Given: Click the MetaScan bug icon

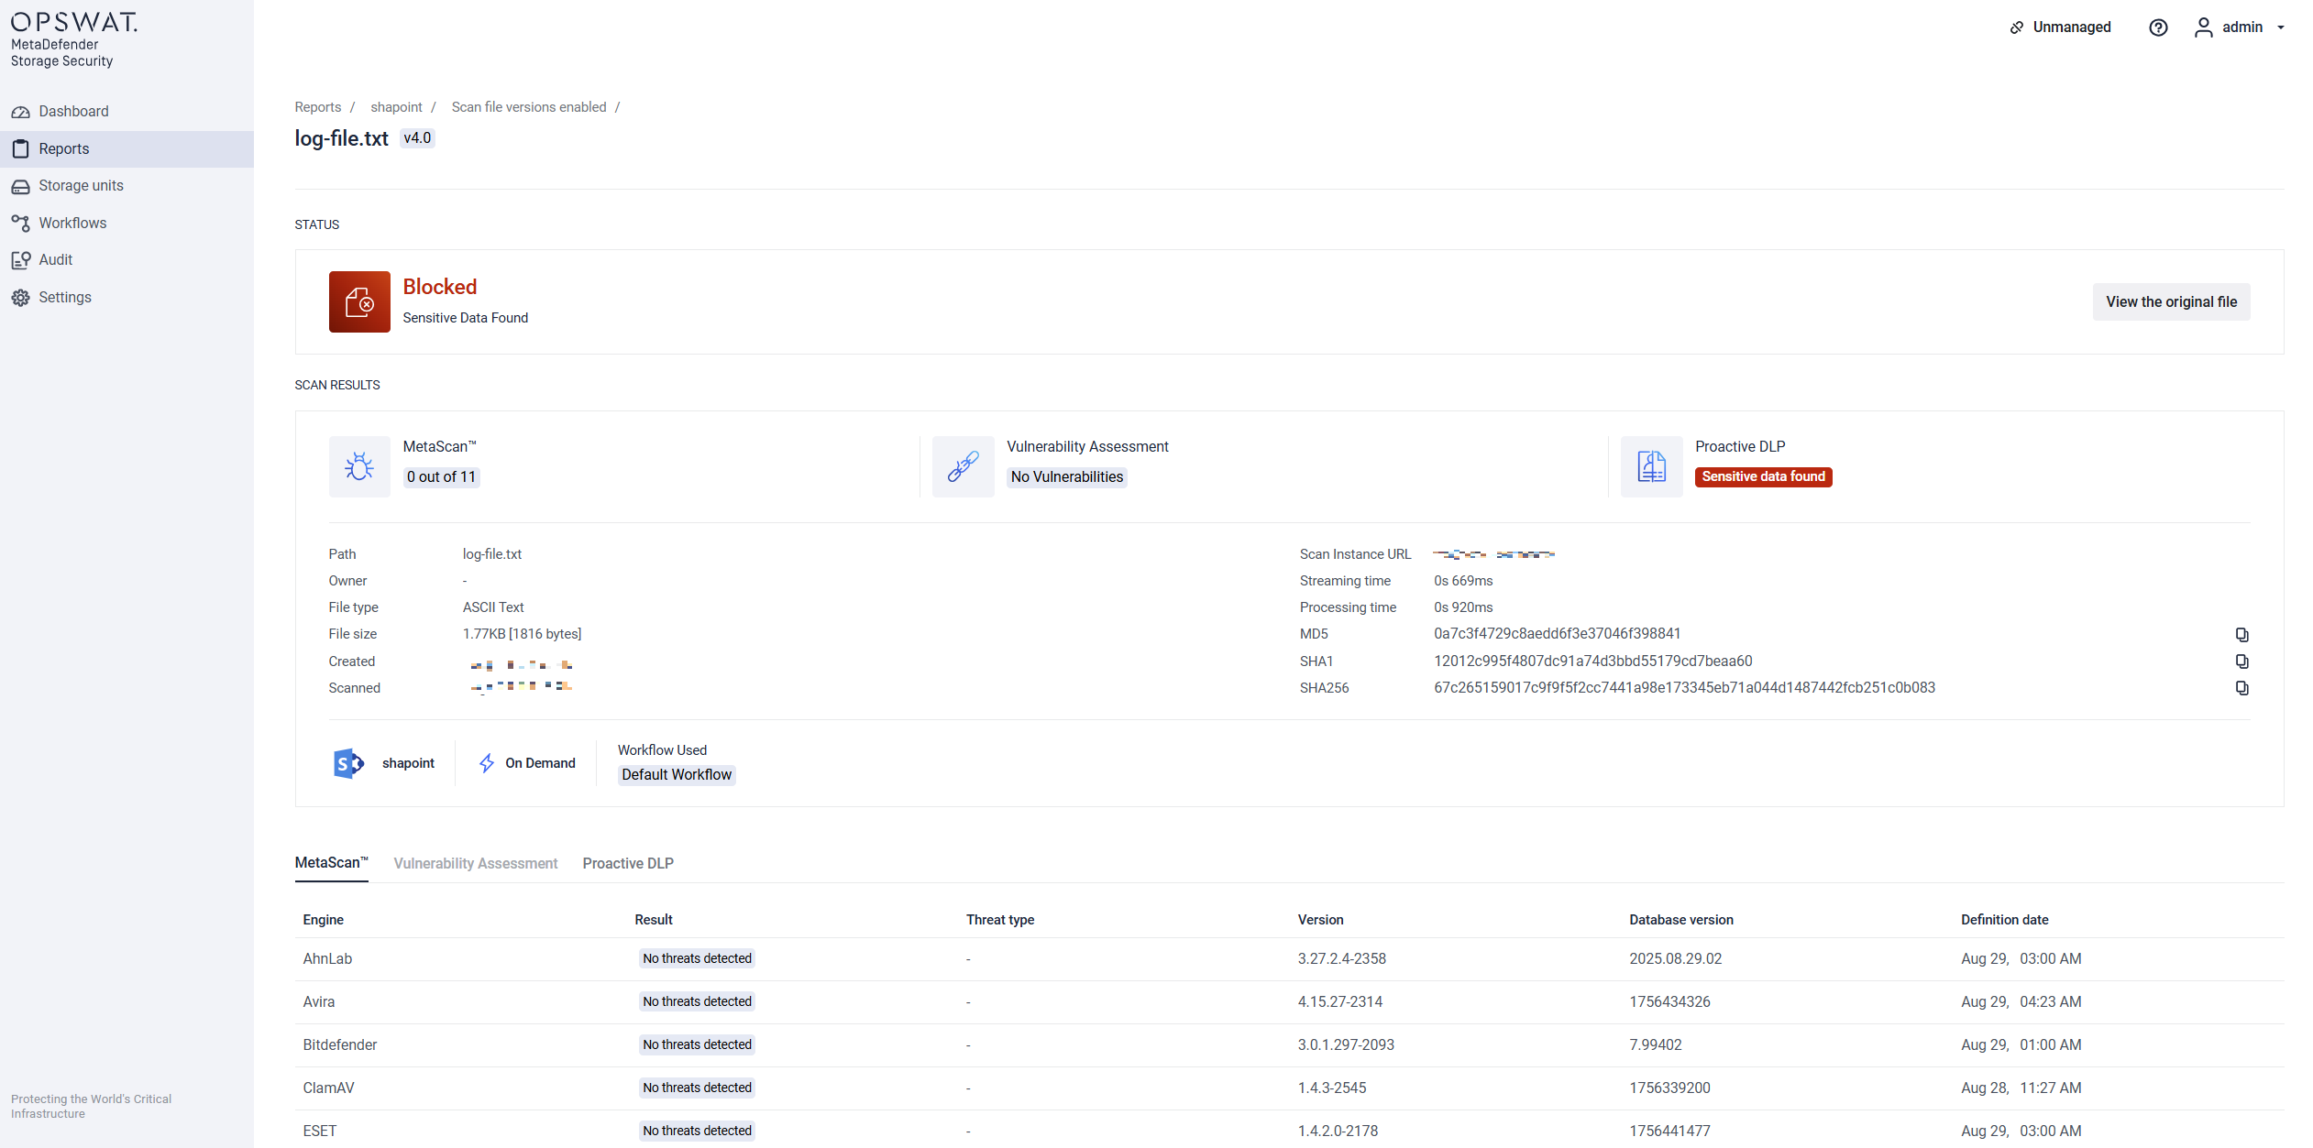Looking at the screenshot, I should [359, 466].
